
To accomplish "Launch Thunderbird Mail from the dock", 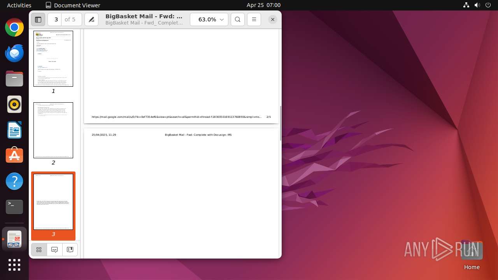I will pos(14,53).
